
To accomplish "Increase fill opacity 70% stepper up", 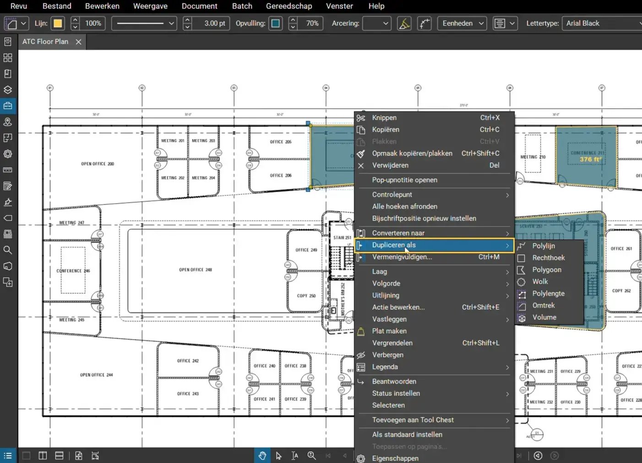I will point(293,20).
